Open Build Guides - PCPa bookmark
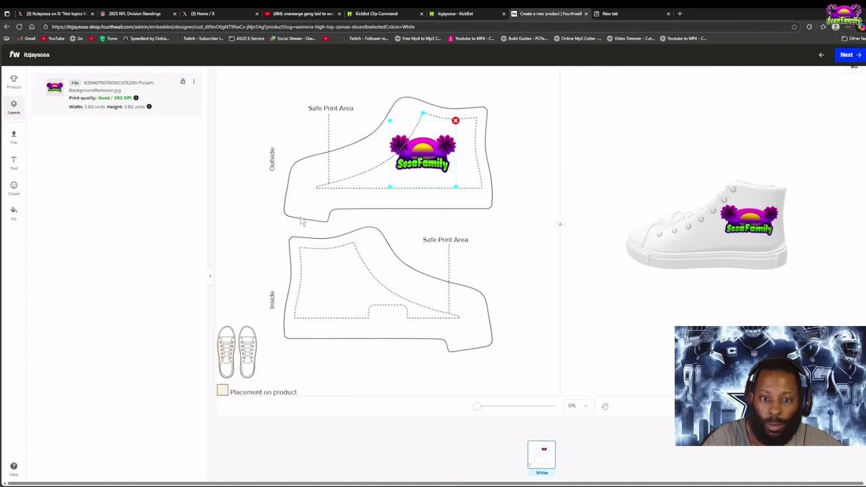Screen dimensions: 866x487 pyautogui.click(x=525, y=39)
